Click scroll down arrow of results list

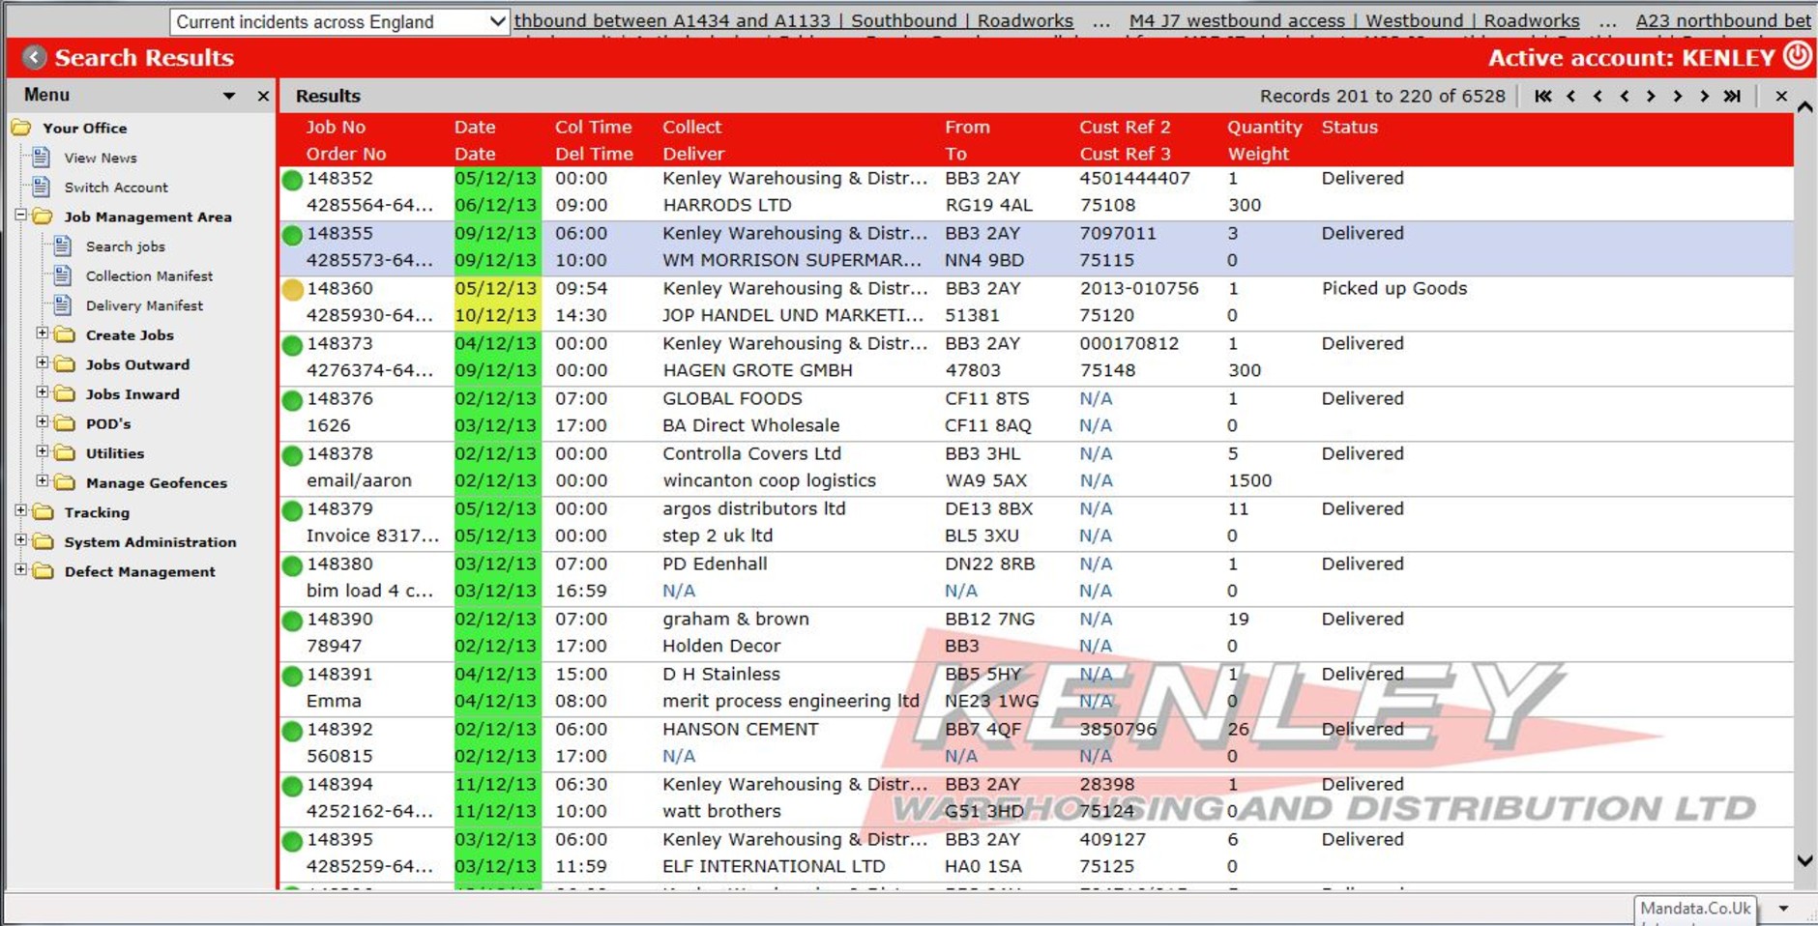(1804, 860)
